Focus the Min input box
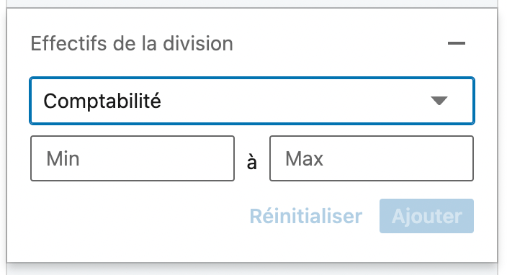Screen dimensions: 507x275 (133, 158)
